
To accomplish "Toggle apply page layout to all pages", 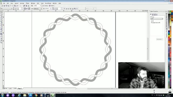I will pos(29,9).
